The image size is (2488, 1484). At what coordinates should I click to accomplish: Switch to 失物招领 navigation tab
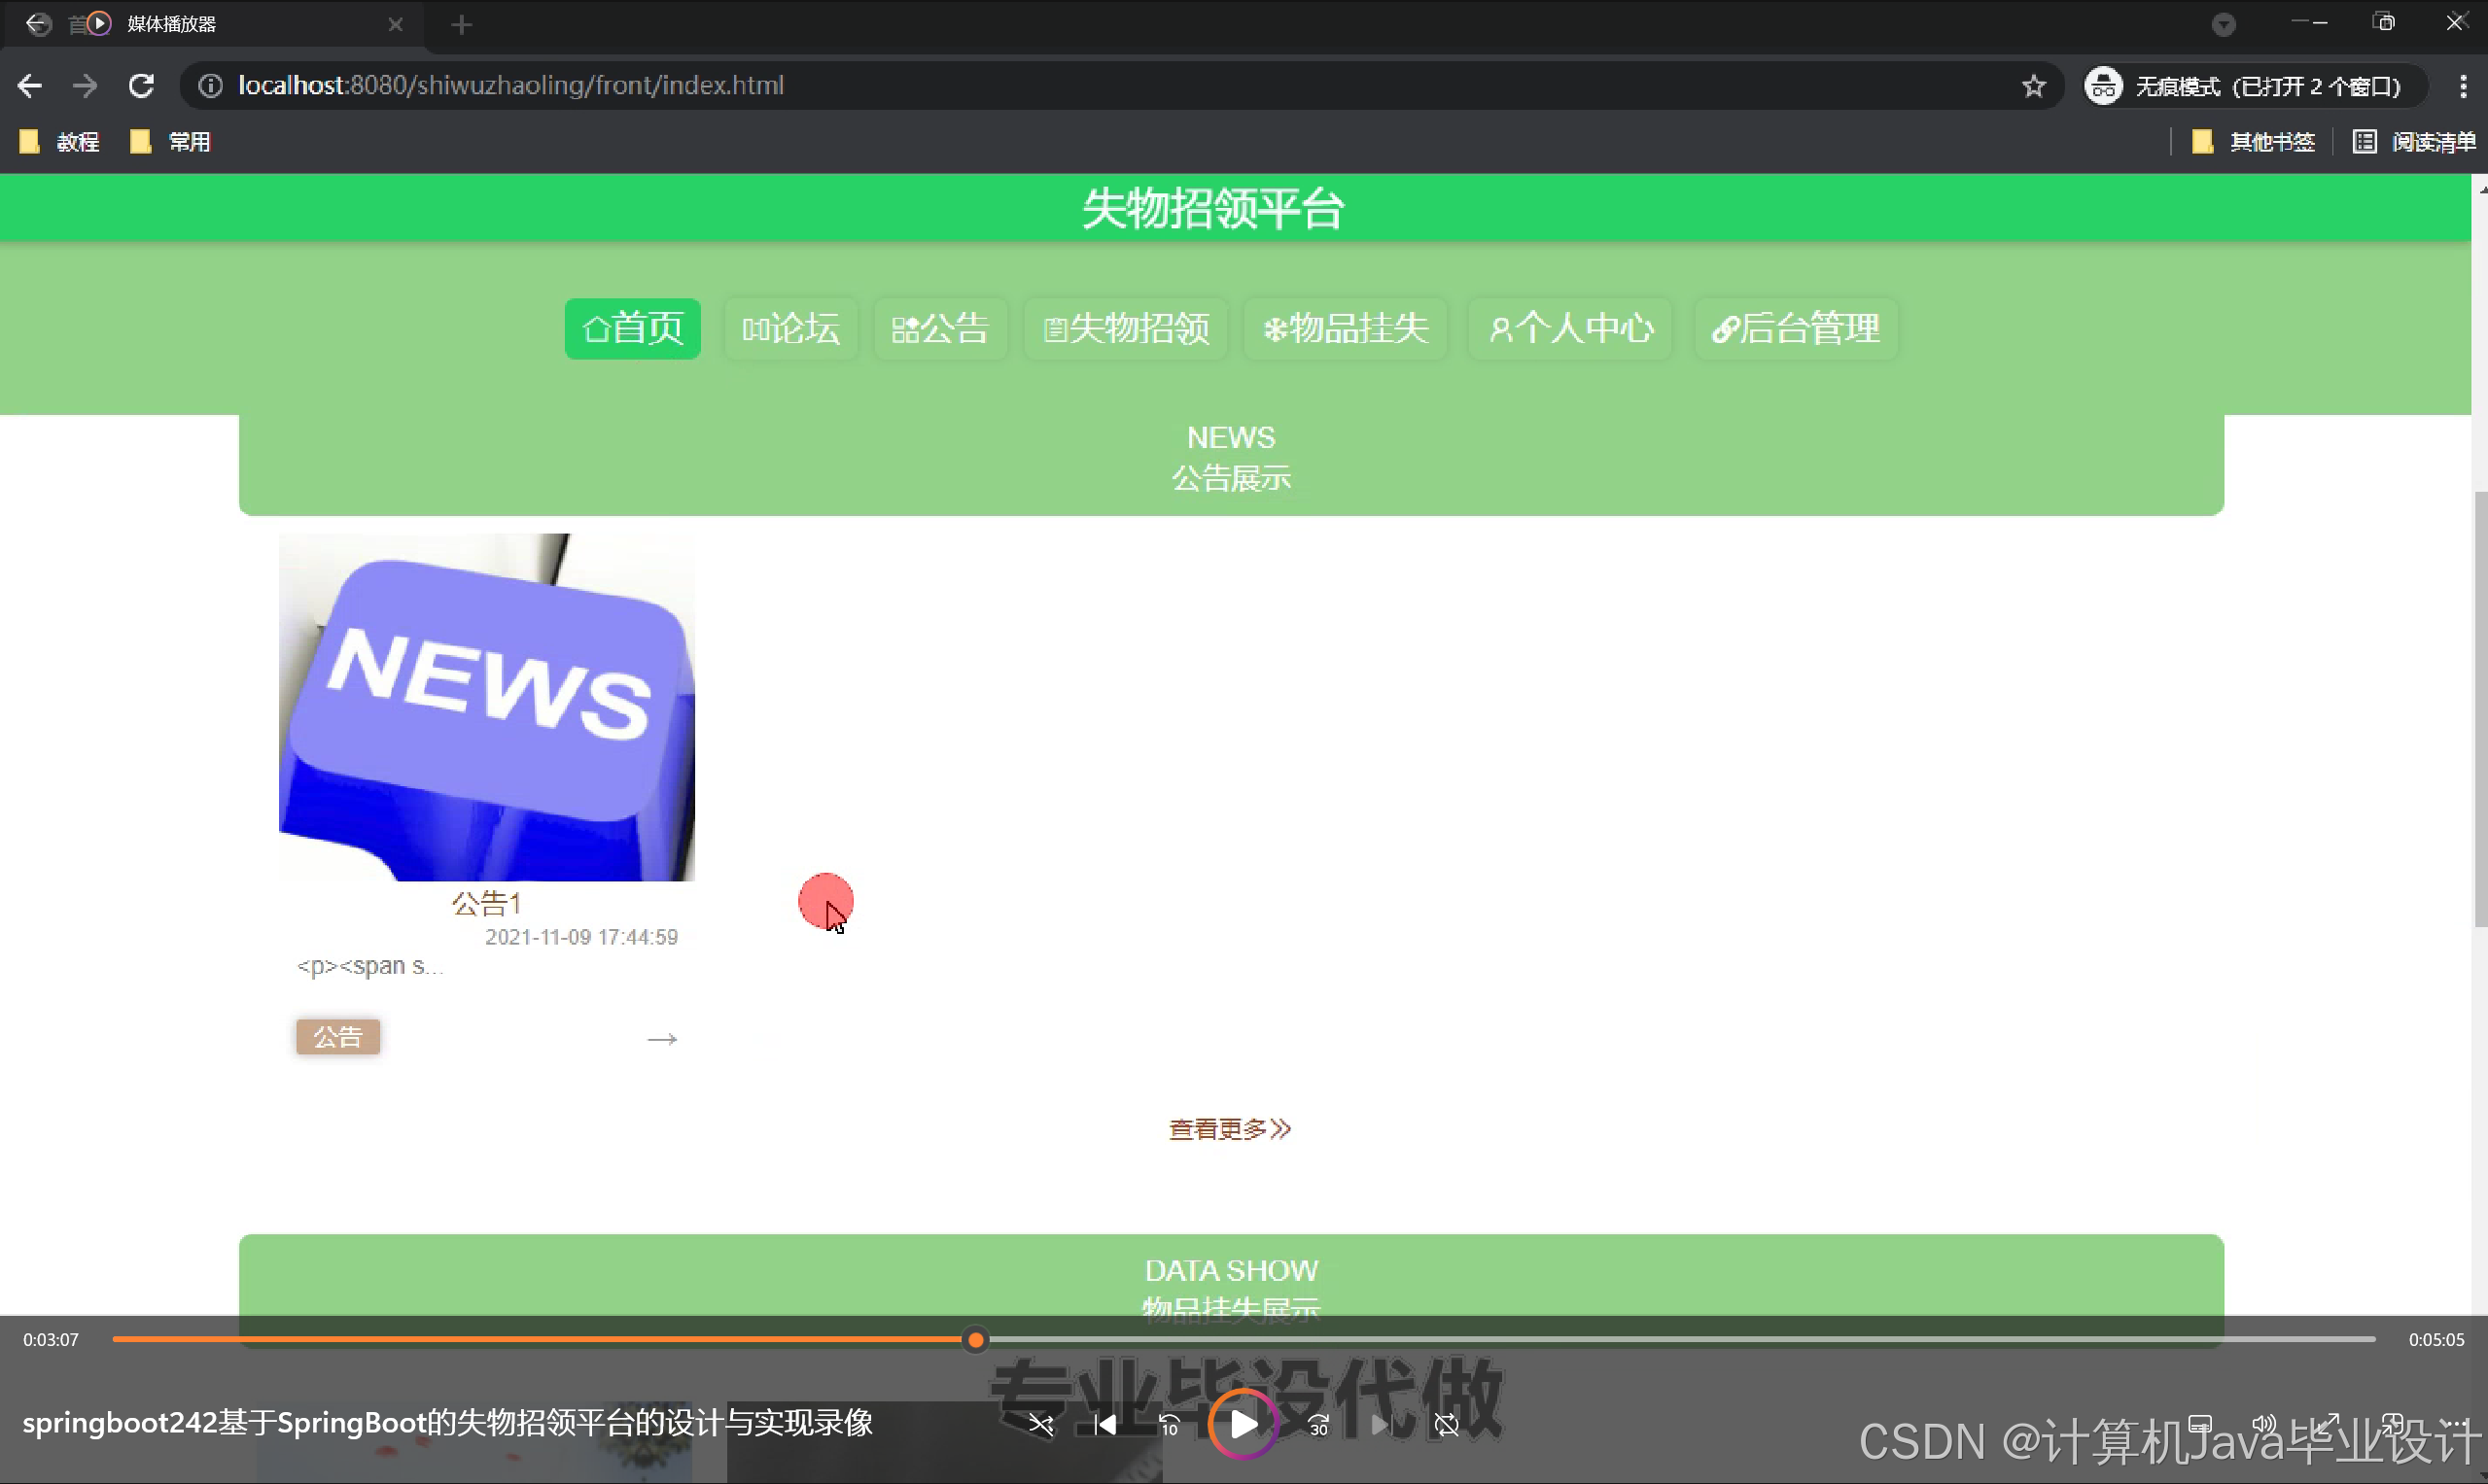tap(1127, 328)
